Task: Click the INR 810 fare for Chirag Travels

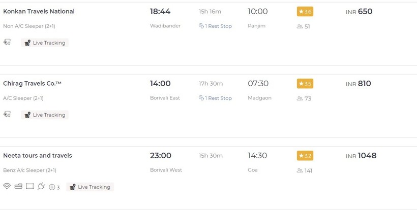Action: point(359,84)
